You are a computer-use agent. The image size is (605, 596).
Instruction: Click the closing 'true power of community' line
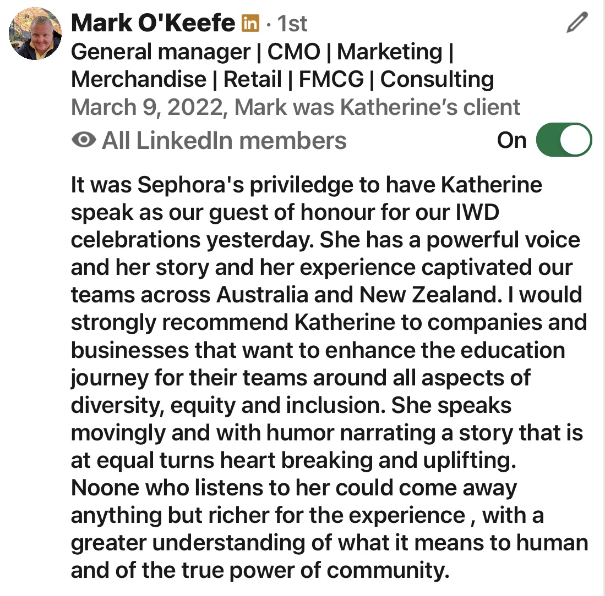[260, 570]
